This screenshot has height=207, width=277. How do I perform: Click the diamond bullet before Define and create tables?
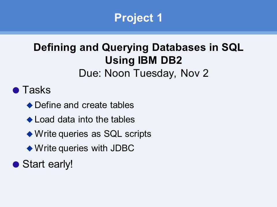point(30,106)
